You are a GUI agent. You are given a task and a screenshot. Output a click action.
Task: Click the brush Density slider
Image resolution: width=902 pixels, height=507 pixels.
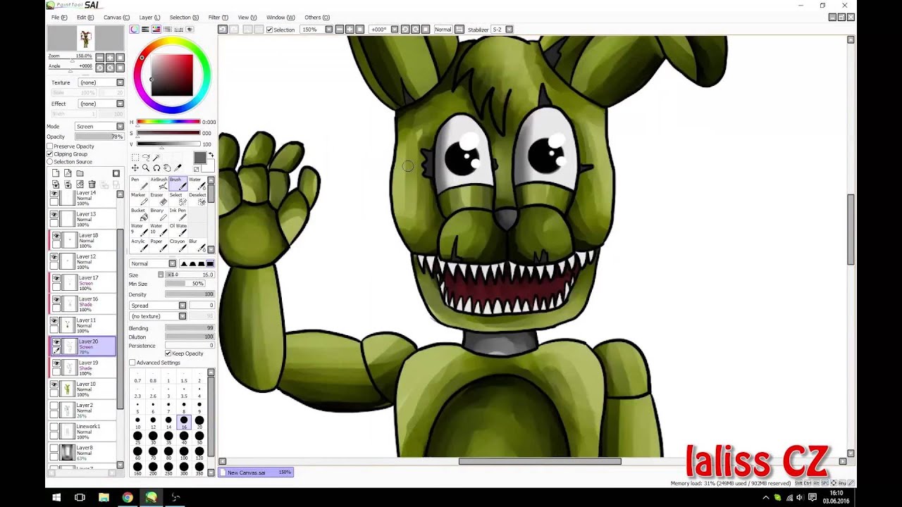point(190,294)
